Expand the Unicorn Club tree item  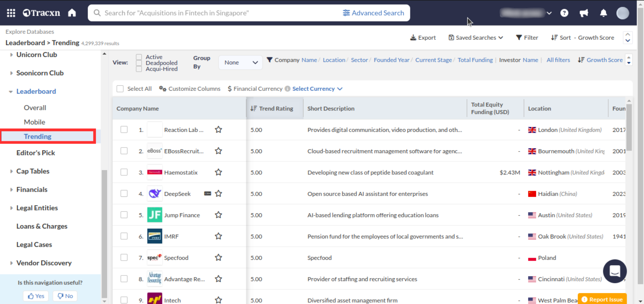pyautogui.click(x=11, y=55)
